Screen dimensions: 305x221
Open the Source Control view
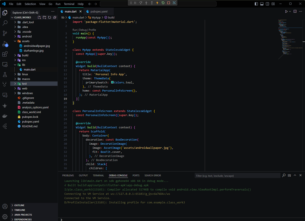tap(5, 33)
